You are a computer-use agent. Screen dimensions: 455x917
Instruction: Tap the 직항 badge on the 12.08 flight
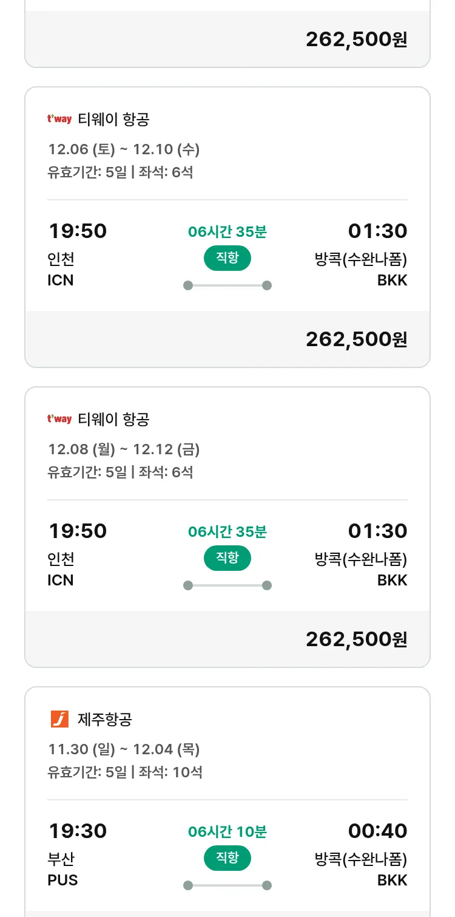[227, 558]
